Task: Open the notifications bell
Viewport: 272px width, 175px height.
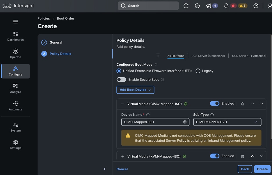Action: coord(226,6)
